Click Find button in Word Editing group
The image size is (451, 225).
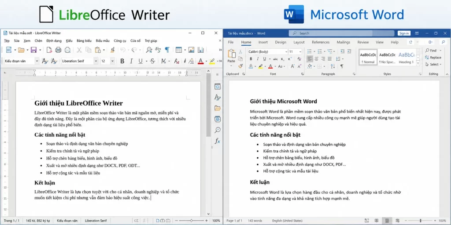tap(431, 51)
